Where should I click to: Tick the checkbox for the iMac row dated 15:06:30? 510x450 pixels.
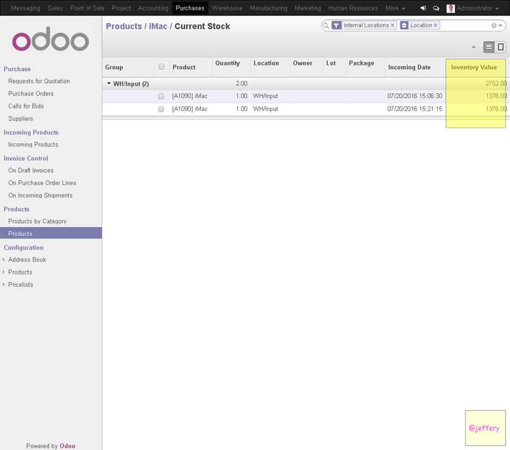click(161, 96)
